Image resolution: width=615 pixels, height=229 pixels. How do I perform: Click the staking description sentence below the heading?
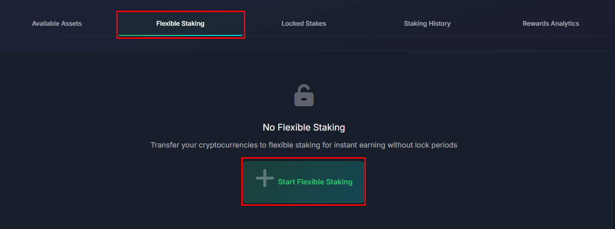click(304, 145)
